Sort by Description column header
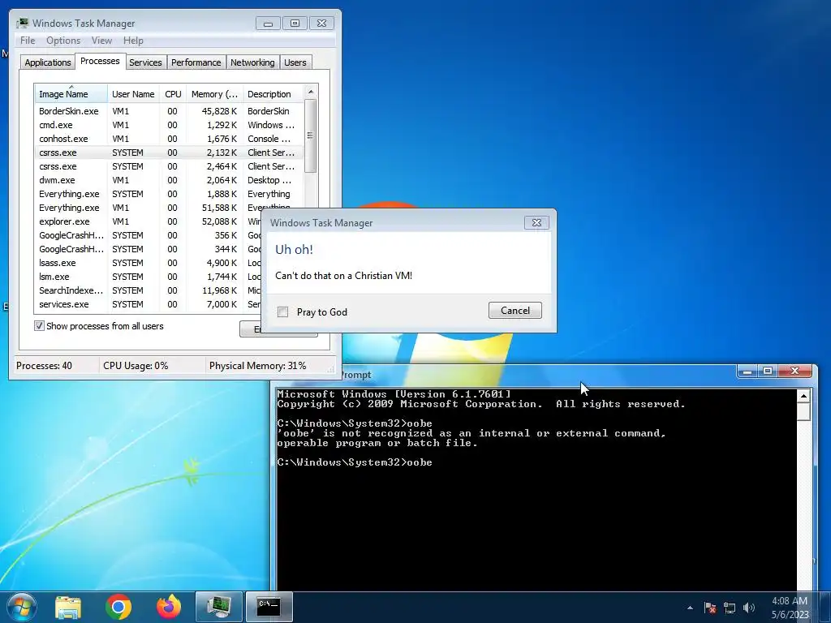 [x=273, y=94]
